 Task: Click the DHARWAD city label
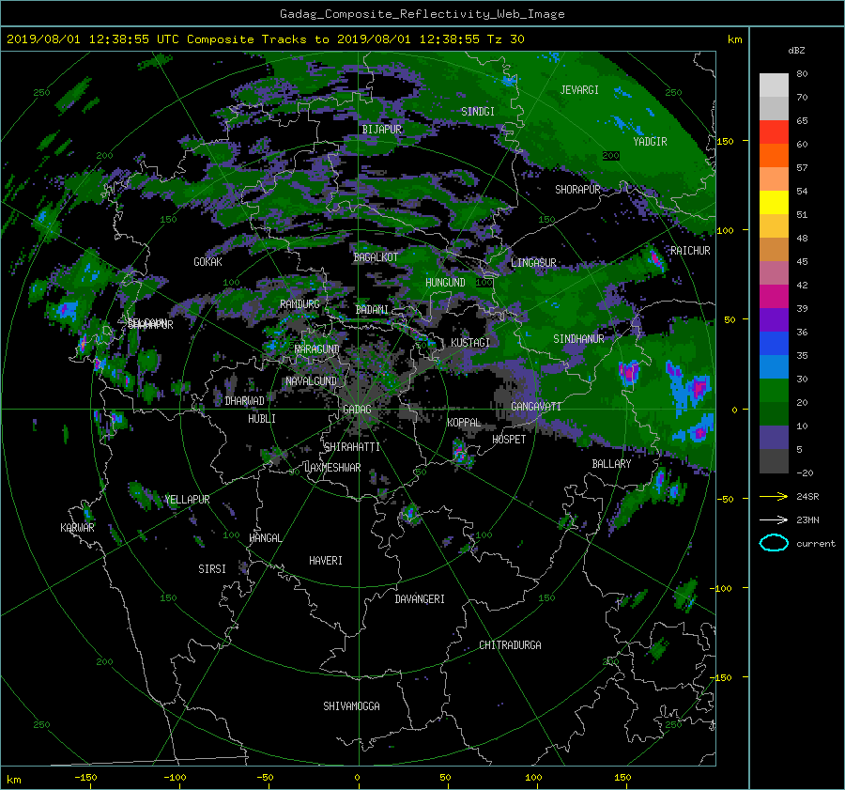[245, 401]
